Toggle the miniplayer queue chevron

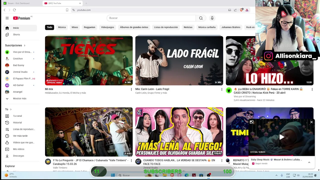pyautogui.click(x=309, y=162)
